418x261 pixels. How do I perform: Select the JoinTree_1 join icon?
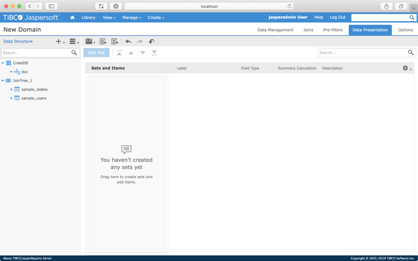tap(8, 80)
